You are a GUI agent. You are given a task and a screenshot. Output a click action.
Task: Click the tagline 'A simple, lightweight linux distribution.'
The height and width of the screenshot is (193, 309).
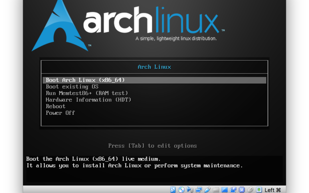coord(176,38)
